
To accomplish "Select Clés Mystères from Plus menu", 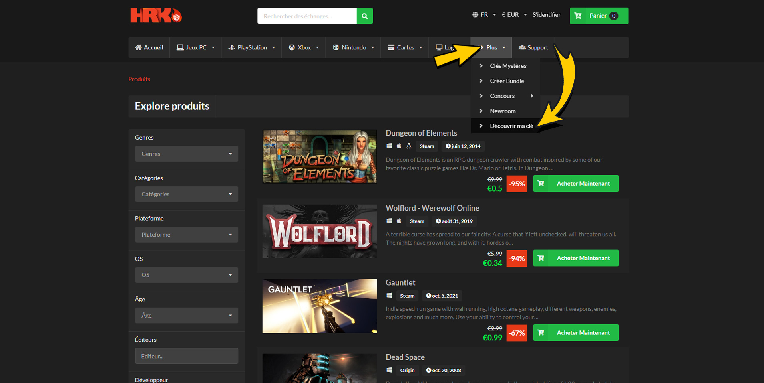I will click(x=505, y=66).
